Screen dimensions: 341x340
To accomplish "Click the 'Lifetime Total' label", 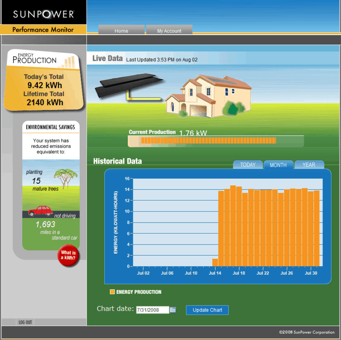I will point(44,94).
